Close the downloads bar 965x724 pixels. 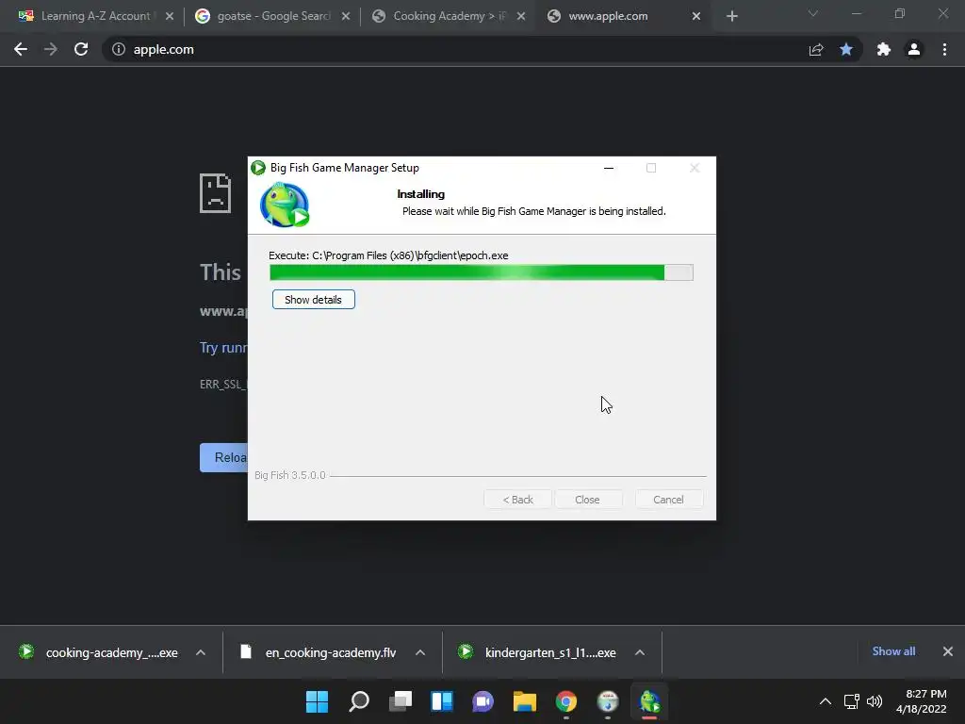948,651
